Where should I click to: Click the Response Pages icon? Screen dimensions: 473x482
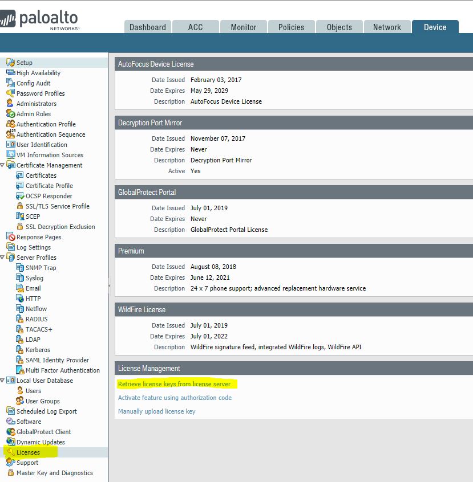point(10,236)
